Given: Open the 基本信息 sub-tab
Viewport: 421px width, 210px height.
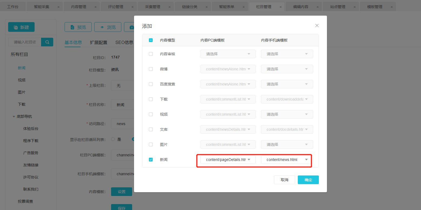Looking at the screenshot, I should click(73, 42).
